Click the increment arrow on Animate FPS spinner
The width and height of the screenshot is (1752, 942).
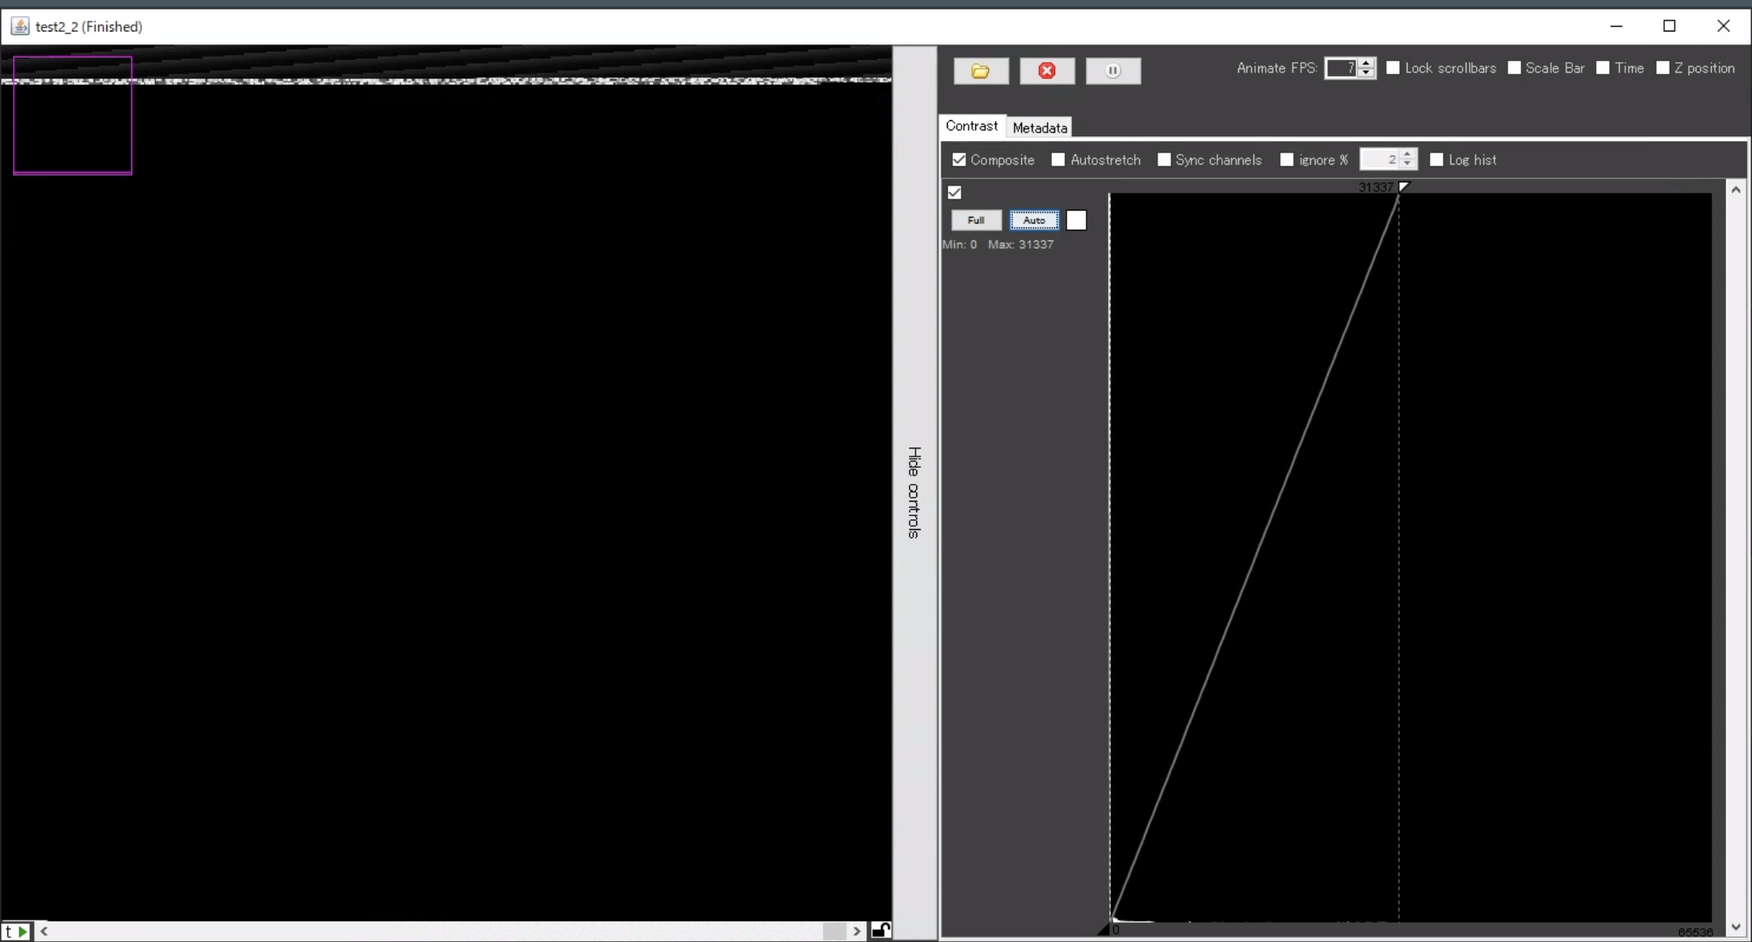click(1365, 63)
